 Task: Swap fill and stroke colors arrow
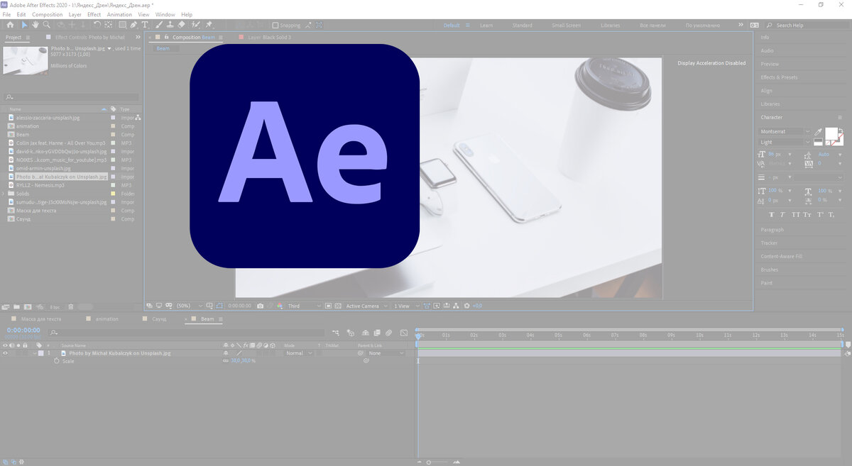tap(841, 130)
